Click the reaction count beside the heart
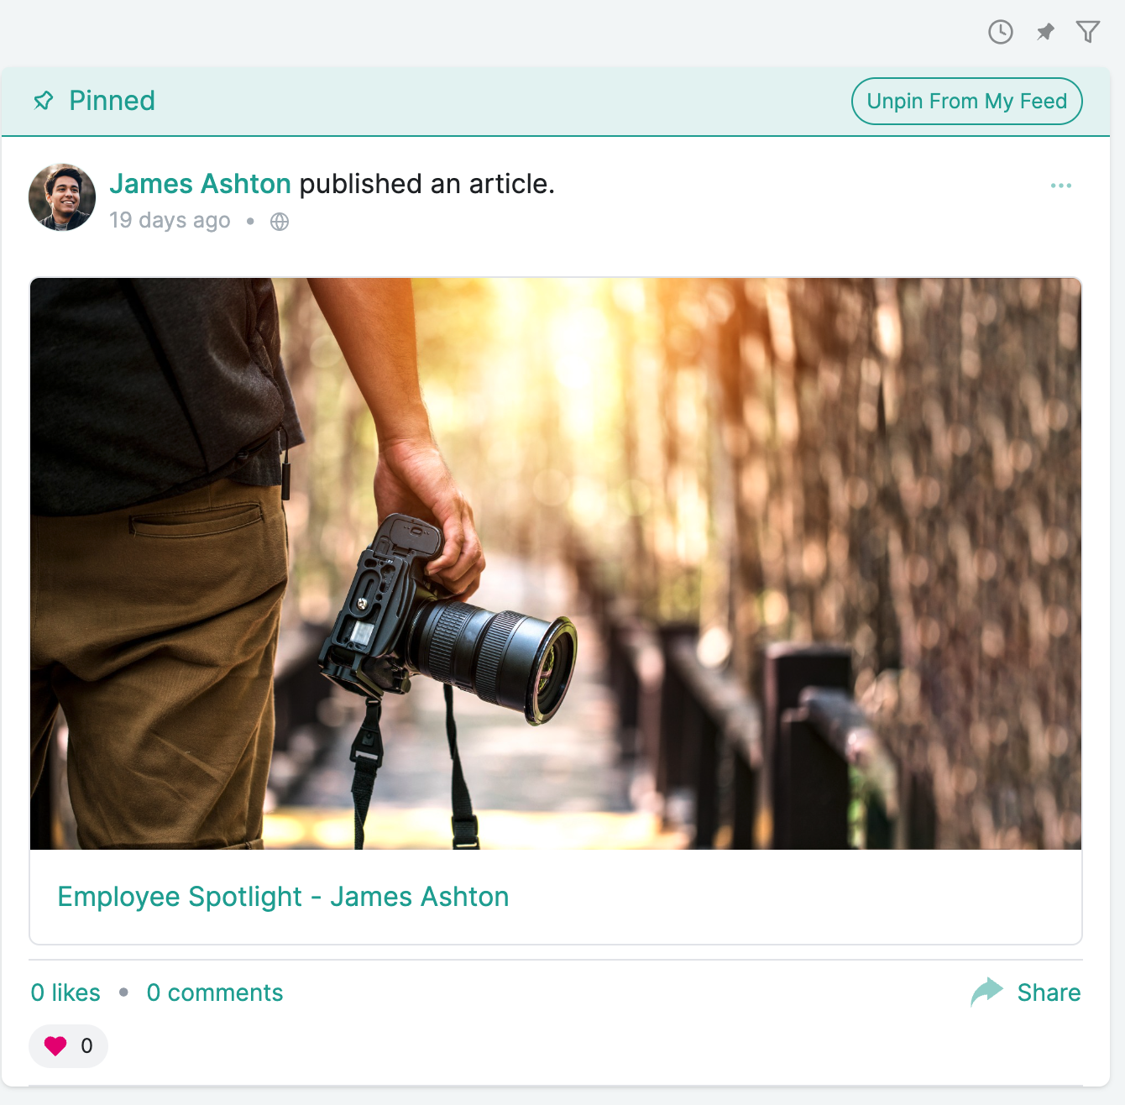This screenshot has height=1105, width=1125. tap(86, 1045)
